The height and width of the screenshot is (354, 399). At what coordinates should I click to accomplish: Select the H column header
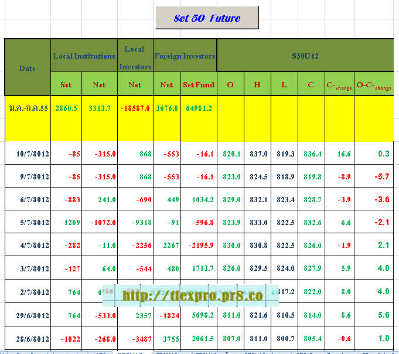[x=257, y=85]
